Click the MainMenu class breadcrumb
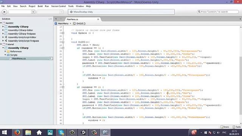Screen dimensions: 242x136 point(62,23)
